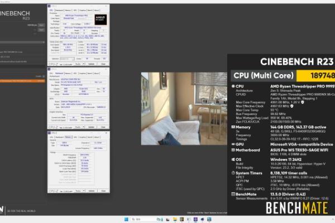
Task: Switch to About tab in top CPU-Z window
Action: [97, 10]
